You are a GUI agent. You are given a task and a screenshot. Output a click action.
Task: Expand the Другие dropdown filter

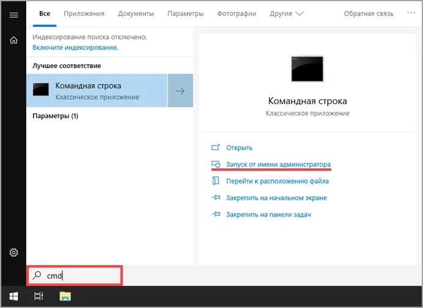tap(287, 13)
